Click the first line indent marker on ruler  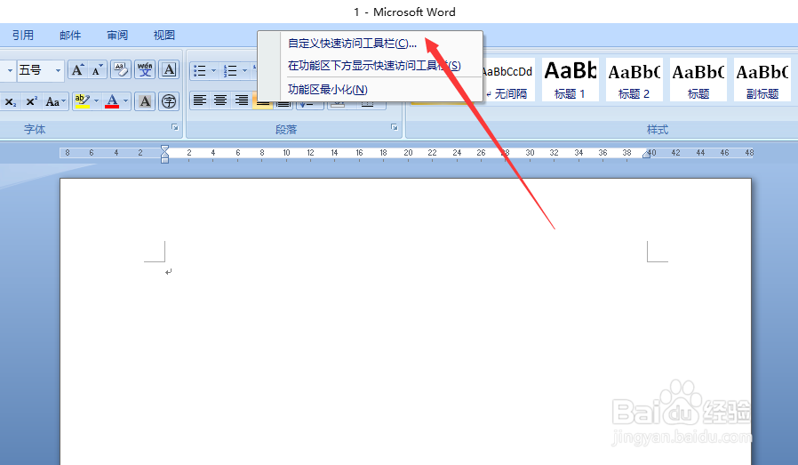[164, 148]
